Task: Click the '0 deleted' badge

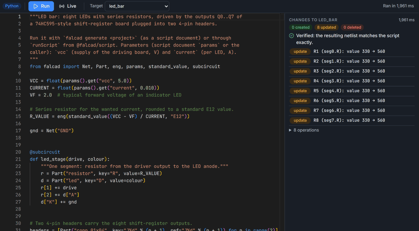Action: click(x=352, y=27)
